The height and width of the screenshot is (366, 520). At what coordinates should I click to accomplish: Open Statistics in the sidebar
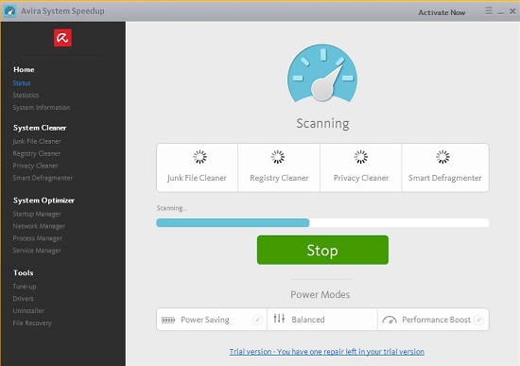[x=26, y=96]
